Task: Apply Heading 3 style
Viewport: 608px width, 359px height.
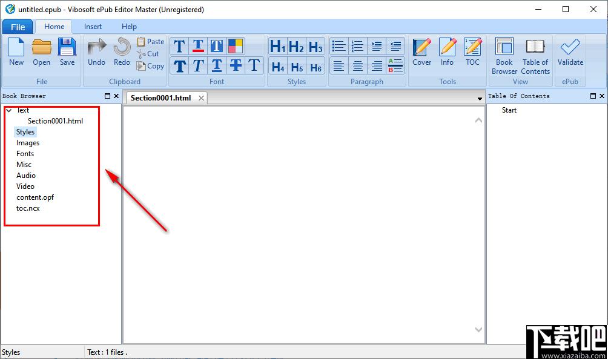Action: [316, 47]
